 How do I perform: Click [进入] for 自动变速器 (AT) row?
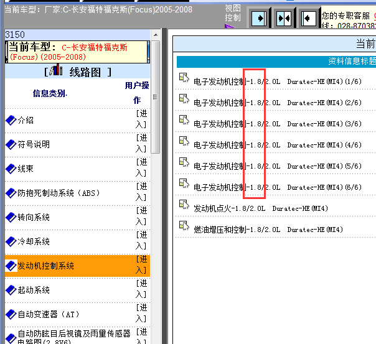coord(141,313)
